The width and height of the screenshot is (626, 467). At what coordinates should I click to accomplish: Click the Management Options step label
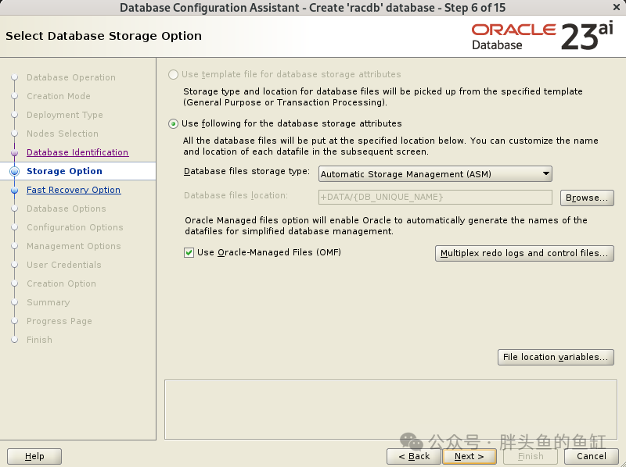pos(74,246)
